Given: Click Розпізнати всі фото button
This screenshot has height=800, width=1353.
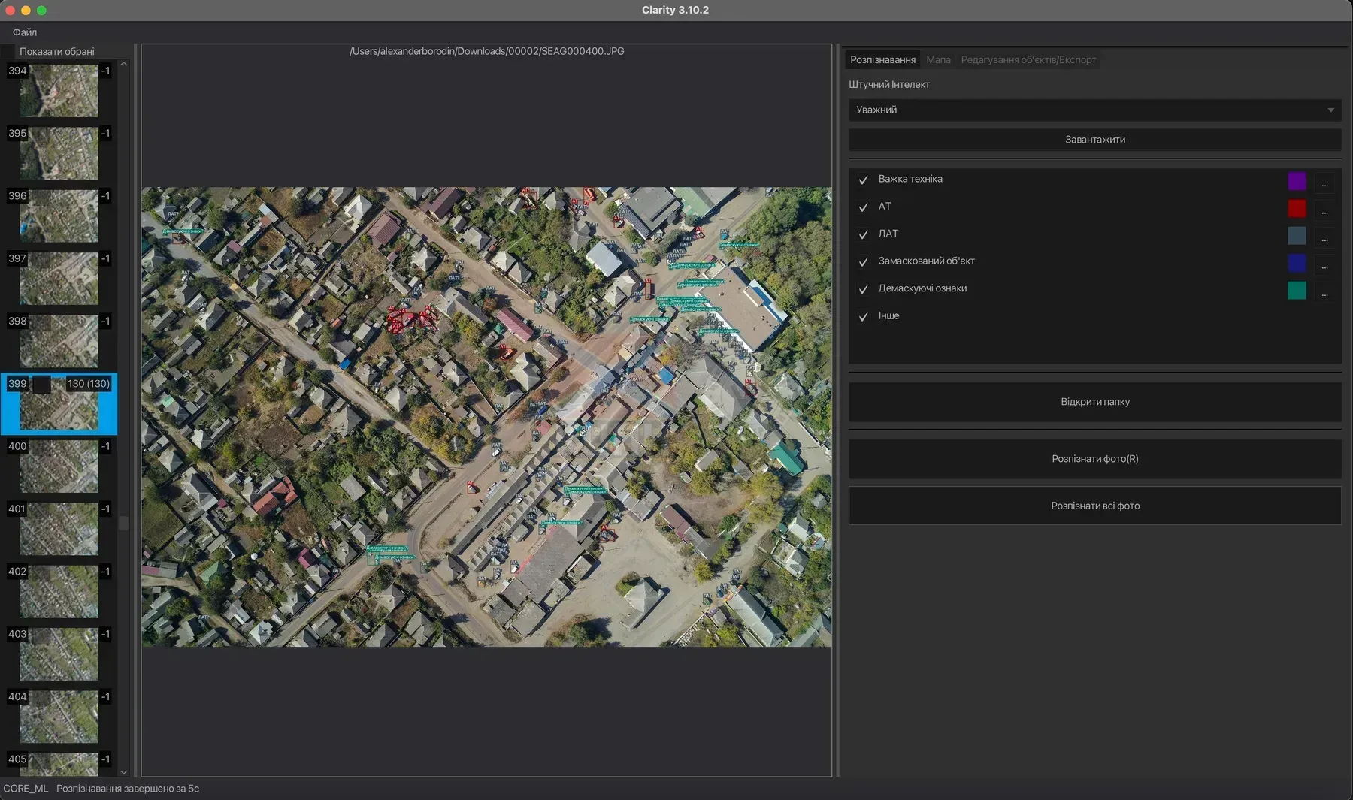Looking at the screenshot, I should (x=1094, y=506).
